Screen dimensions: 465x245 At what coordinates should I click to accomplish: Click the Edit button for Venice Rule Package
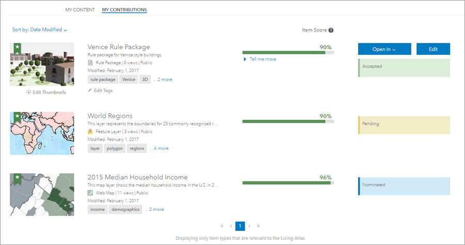coord(433,49)
